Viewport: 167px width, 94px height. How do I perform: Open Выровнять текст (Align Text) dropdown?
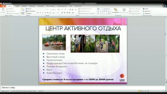pyautogui.click(x=84, y=11)
